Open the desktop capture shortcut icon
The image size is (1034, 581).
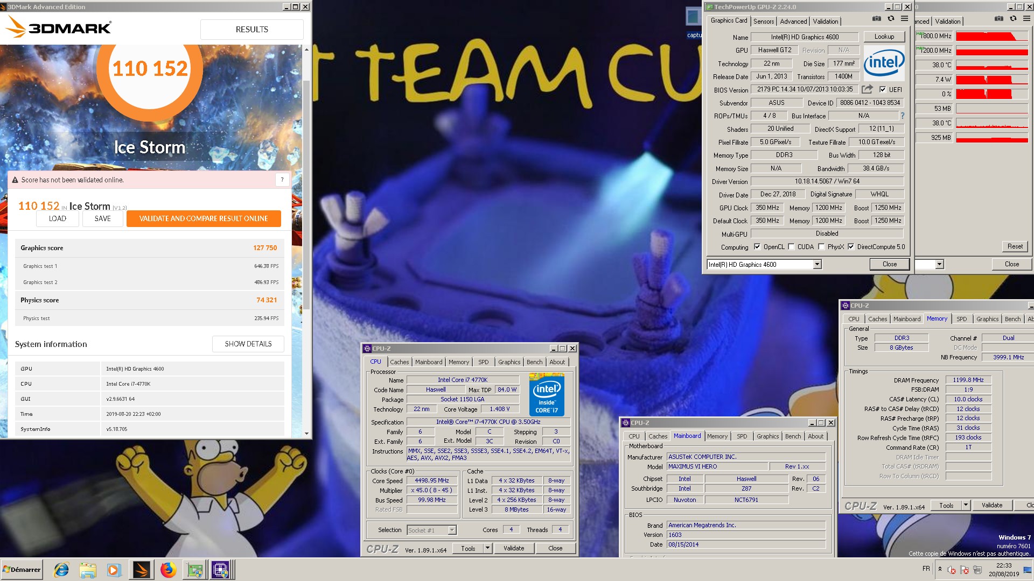point(694,23)
